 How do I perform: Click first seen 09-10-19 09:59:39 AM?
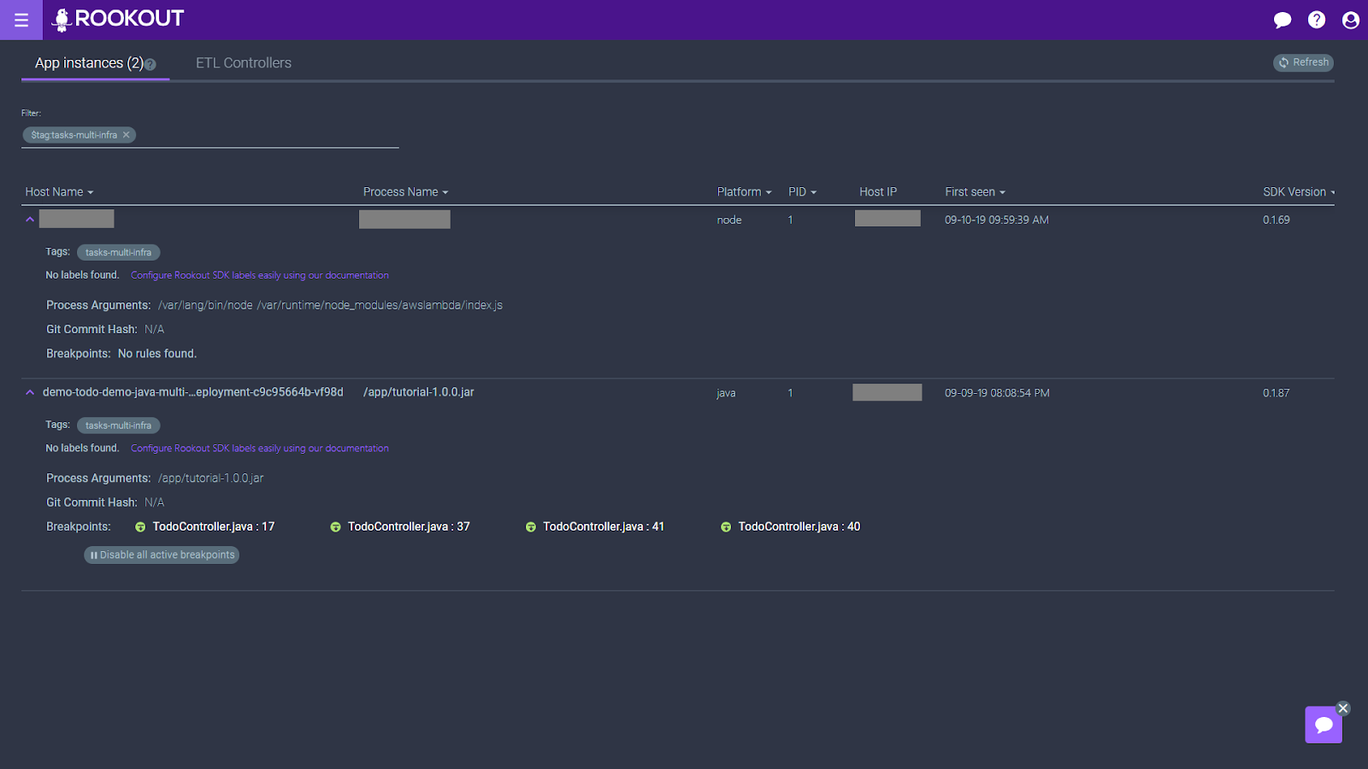[x=997, y=220]
